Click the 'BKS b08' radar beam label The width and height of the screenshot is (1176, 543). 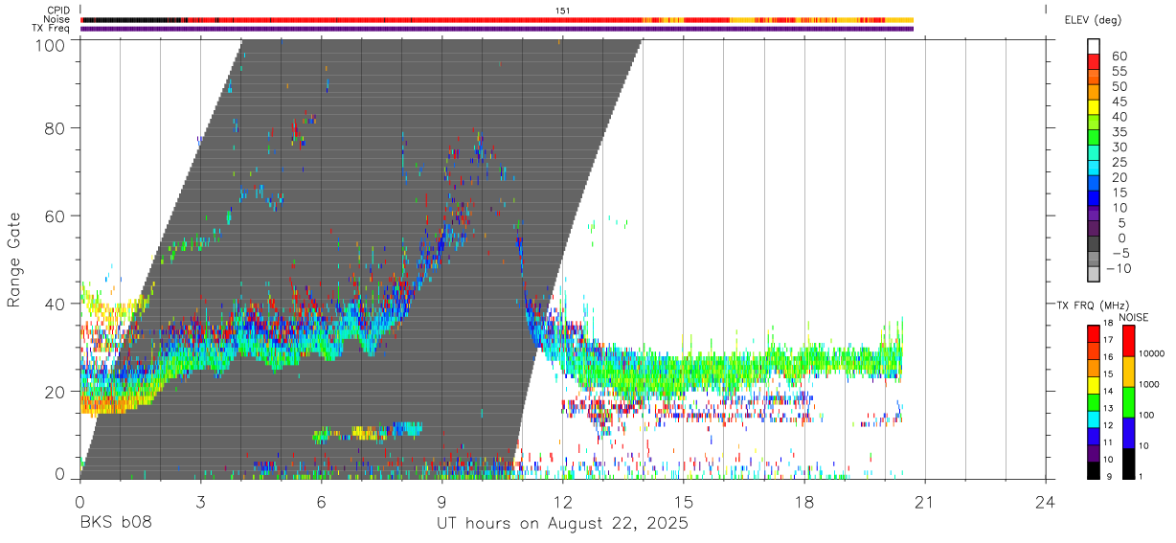click(x=116, y=524)
